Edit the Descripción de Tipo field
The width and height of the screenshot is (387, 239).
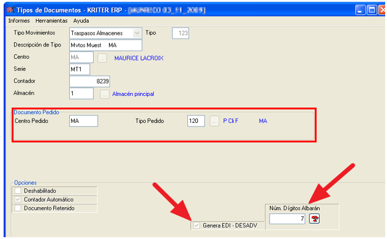[x=106, y=45]
